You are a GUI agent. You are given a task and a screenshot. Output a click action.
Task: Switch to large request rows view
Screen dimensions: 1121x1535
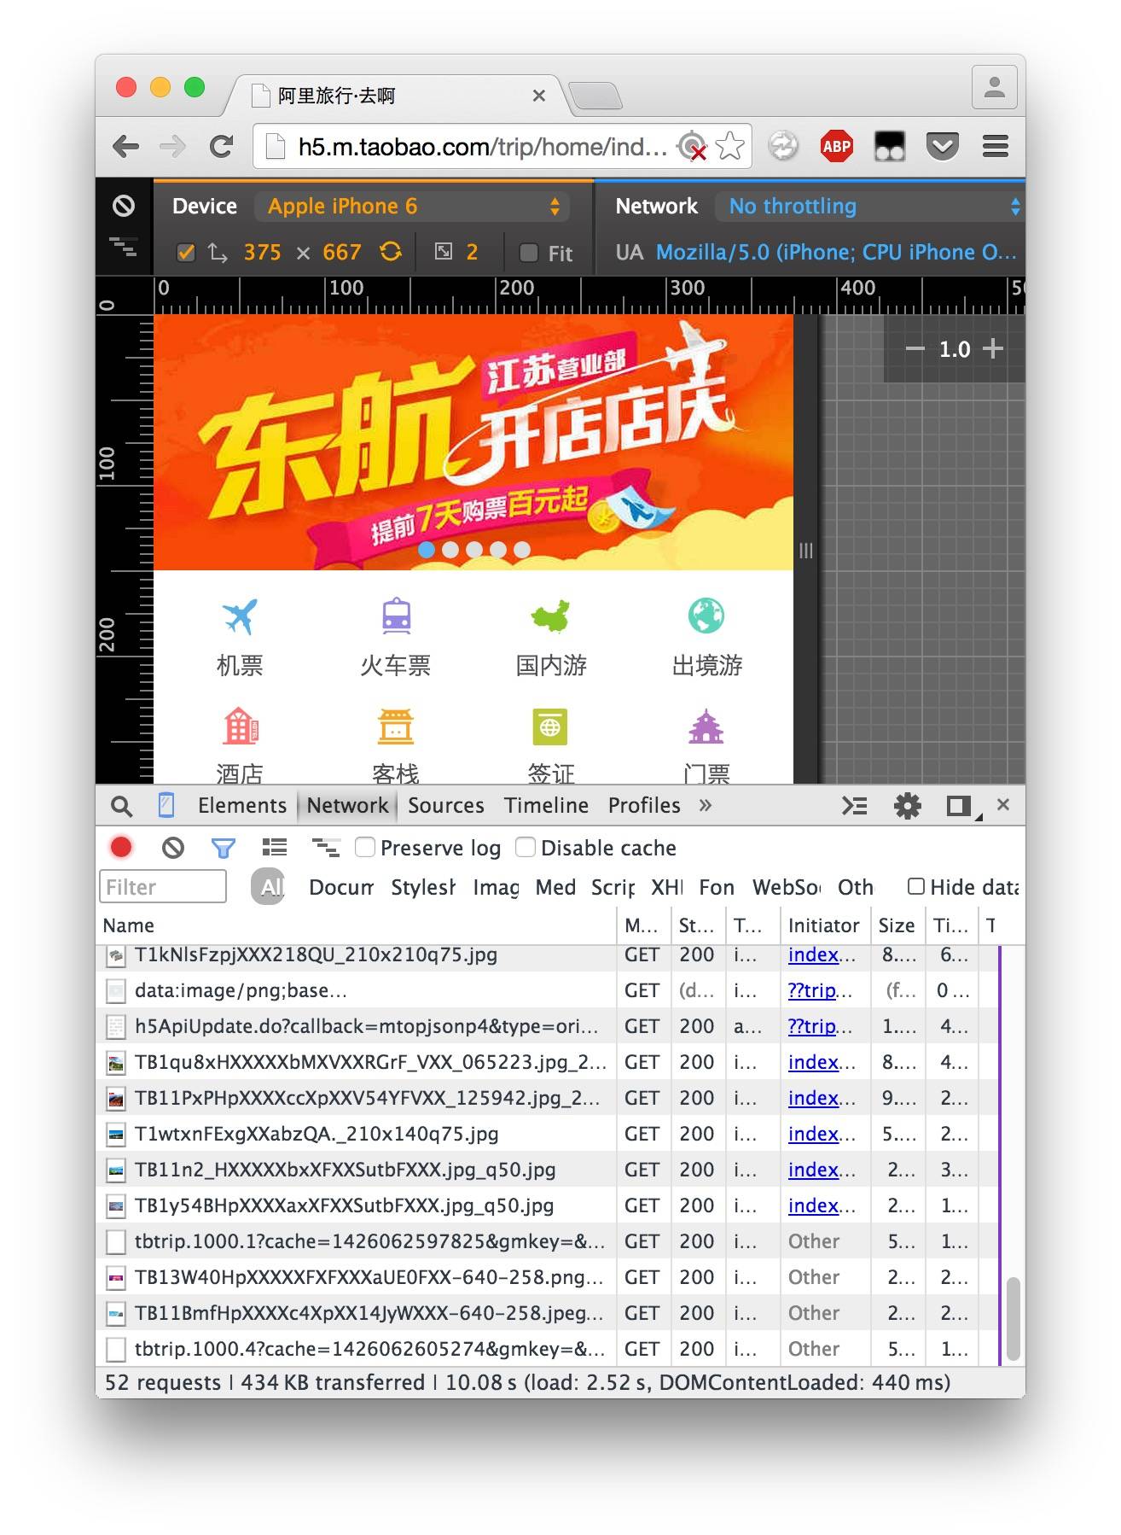(274, 847)
